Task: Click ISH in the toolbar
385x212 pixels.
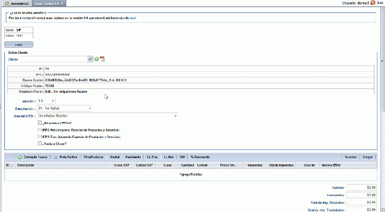Action: coord(182,157)
